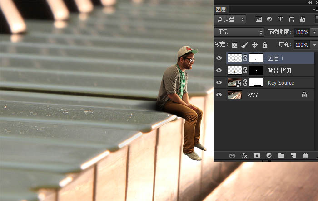Hide the 图层 1 layer
The height and width of the screenshot is (201, 318).
pyautogui.click(x=219, y=58)
